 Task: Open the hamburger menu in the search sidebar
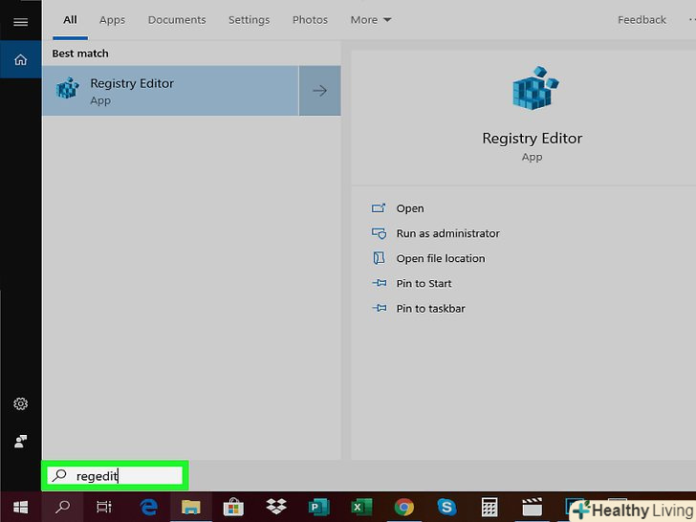(20, 21)
